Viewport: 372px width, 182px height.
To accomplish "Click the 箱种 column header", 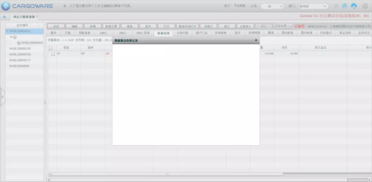I will tap(90, 48).
